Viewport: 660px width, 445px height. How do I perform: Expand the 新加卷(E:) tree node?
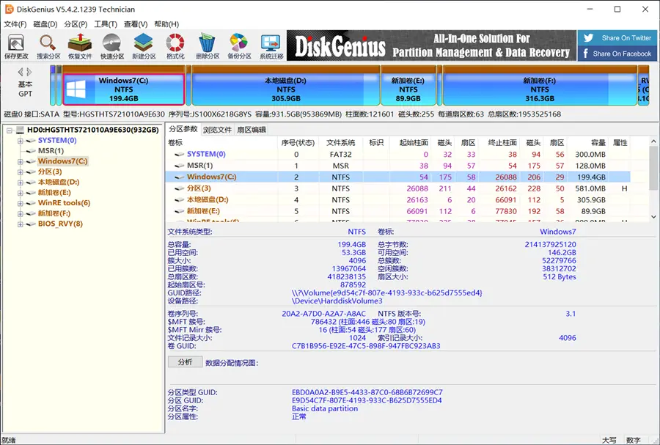pos(20,193)
